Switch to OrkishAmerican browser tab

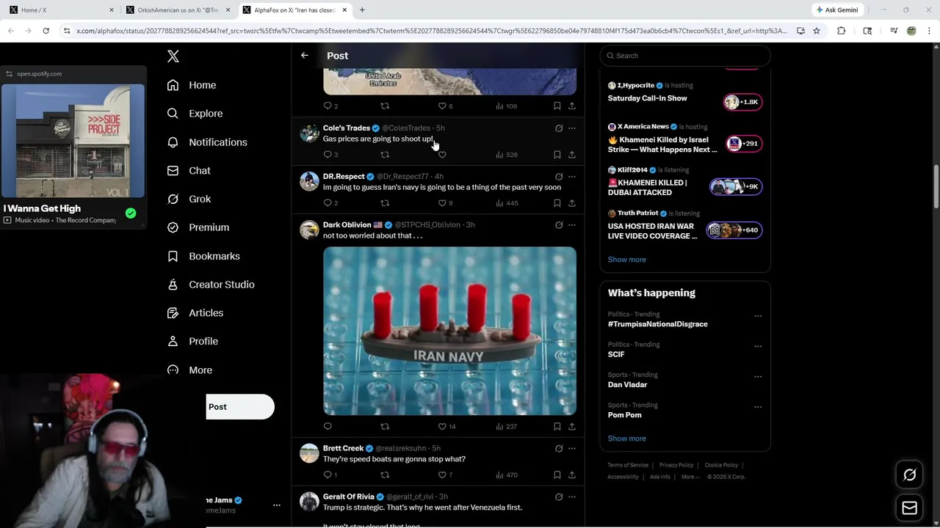pyautogui.click(x=178, y=10)
